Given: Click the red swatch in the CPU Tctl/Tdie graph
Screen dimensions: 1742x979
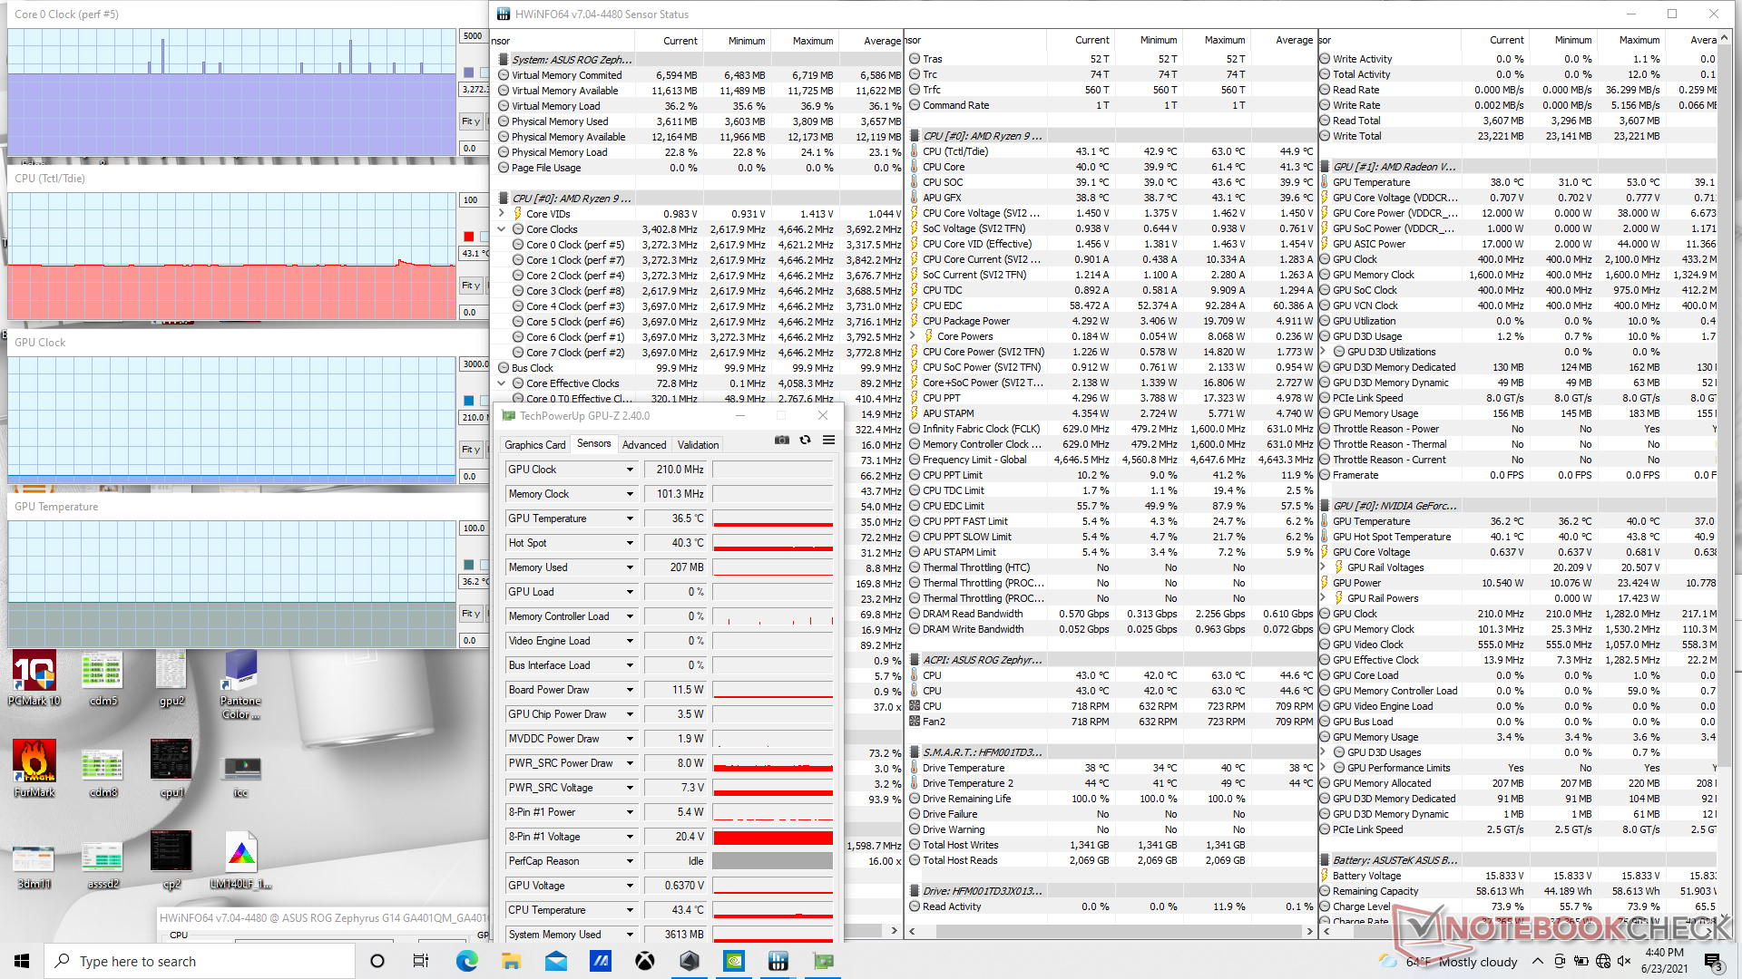Looking at the screenshot, I should (469, 236).
